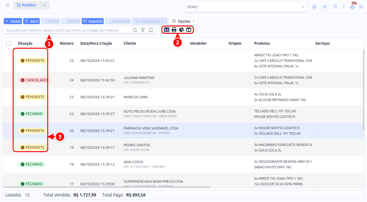This screenshot has height=202, width=367.
Task: Sort by the Número column header
Action: click(x=67, y=43)
